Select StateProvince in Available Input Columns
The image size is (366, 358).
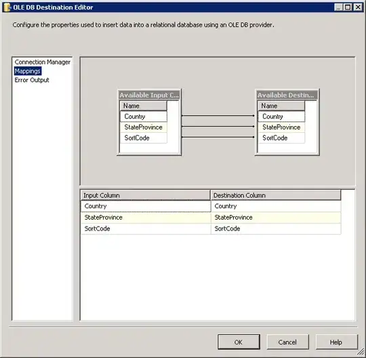tap(144, 127)
